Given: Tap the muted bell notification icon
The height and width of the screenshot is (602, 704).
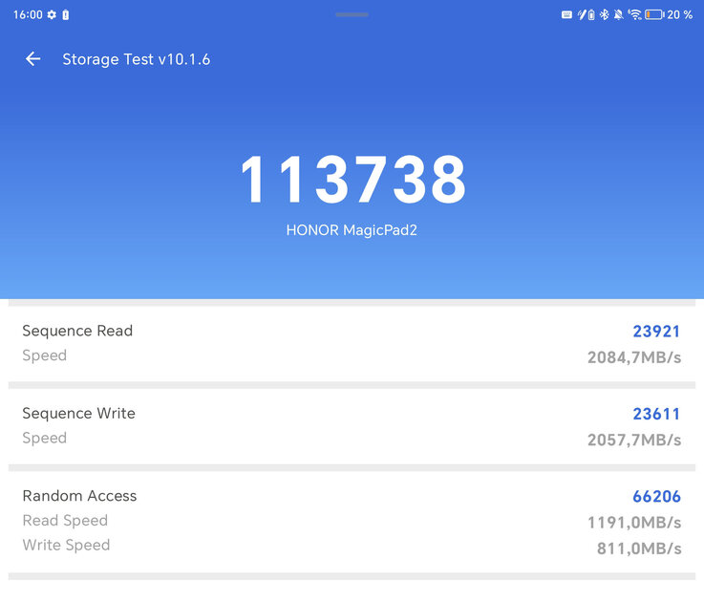Looking at the screenshot, I should click(x=619, y=15).
